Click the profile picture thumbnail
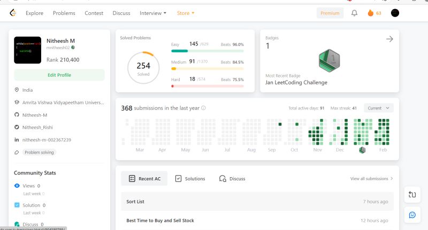 (28, 50)
